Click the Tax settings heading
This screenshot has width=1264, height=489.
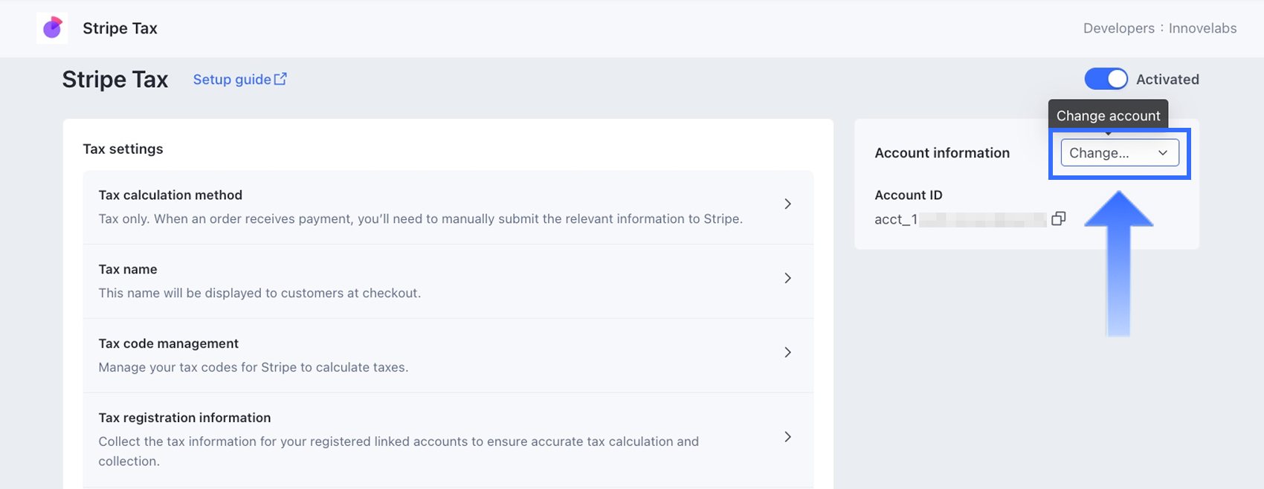(123, 149)
